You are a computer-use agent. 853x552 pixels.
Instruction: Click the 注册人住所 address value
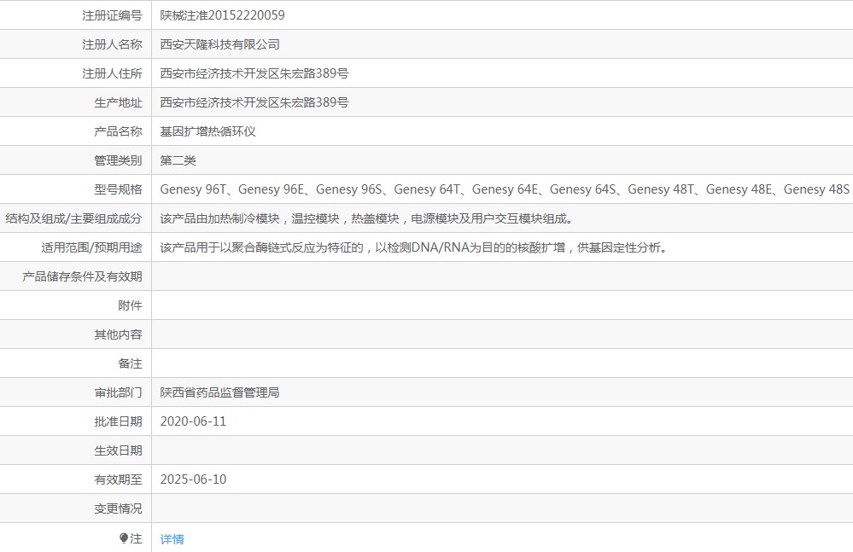pos(254,73)
